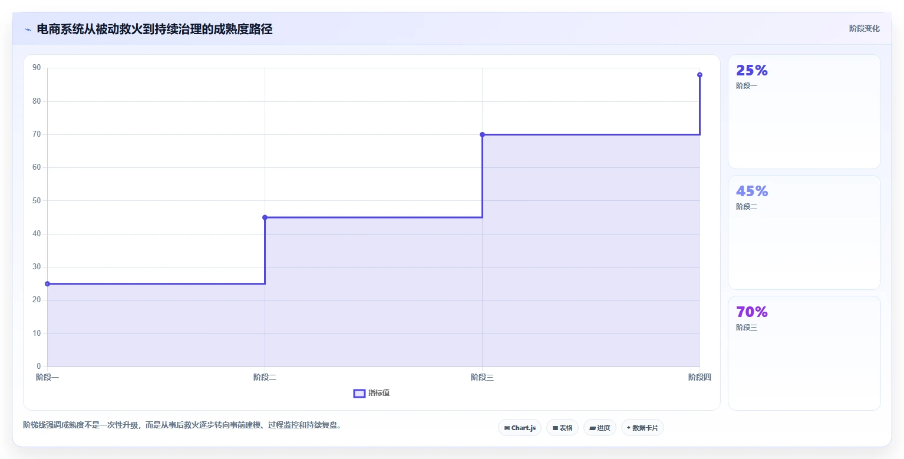Click the 数据卡片 tag icon
904x459 pixels.
click(629, 428)
